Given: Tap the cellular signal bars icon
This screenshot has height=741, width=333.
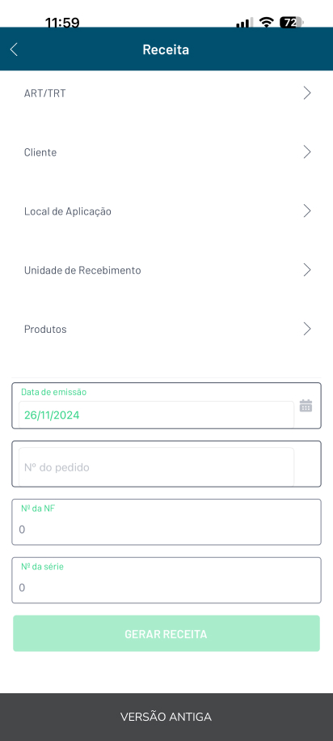Looking at the screenshot, I should [x=244, y=22].
